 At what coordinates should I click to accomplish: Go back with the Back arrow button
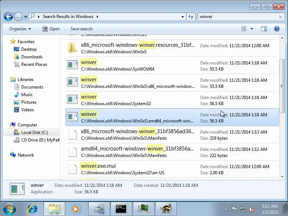click(x=8, y=17)
